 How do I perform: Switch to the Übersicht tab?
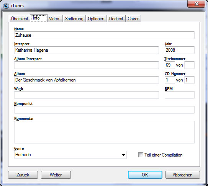click(20, 19)
